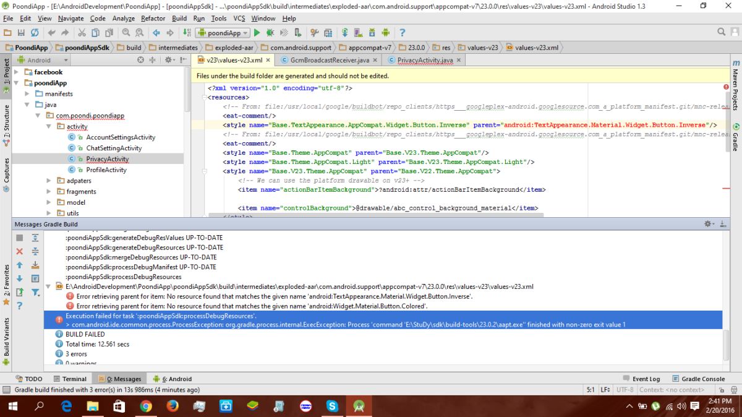742x417 pixels.
Task: Run poondiApp with green play icon
Action: [257, 33]
